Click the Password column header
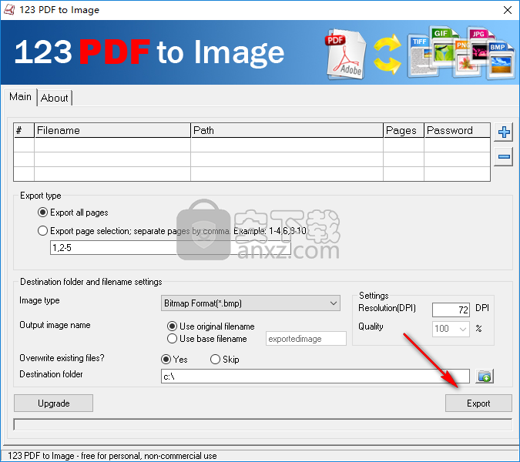The height and width of the screenshot is (462, 520). pyautogui.click(x=457, y=130)
